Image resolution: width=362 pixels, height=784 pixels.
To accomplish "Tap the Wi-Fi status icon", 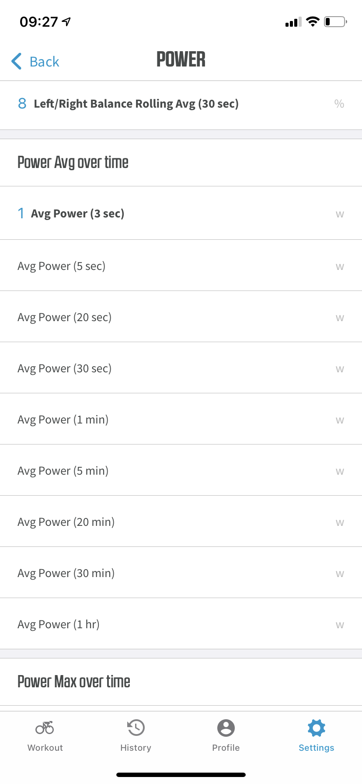I will (x=313, y=22).
